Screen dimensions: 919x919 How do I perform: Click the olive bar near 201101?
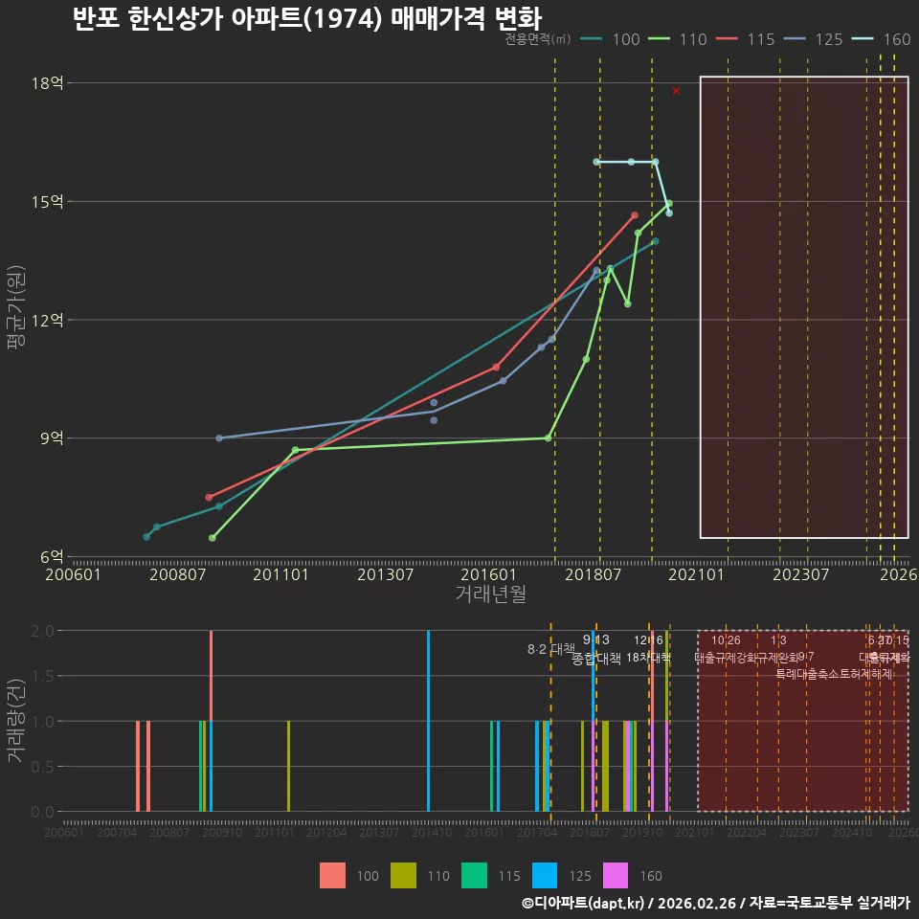pyautogui.click(x=288, y=766)
